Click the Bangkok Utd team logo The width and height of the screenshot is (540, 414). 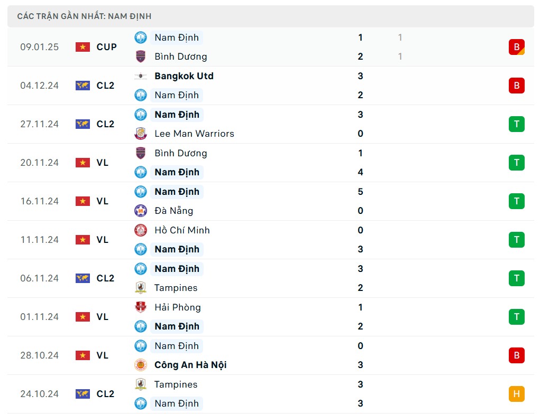click(140, 76)
